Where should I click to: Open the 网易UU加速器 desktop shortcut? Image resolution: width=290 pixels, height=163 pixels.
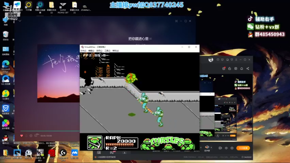[x=40, y=7]
